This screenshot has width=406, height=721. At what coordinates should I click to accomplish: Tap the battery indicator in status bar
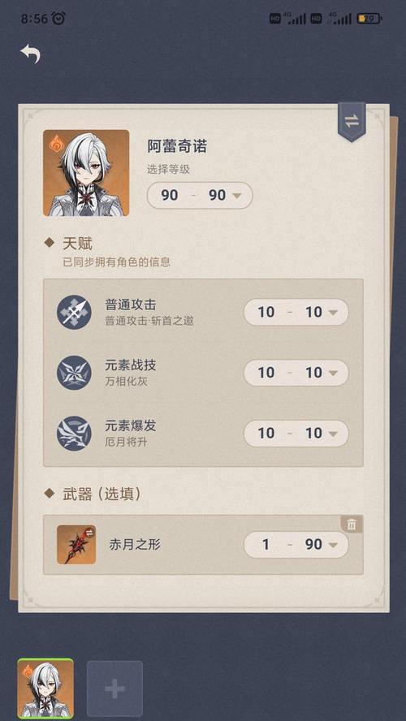(x=369, y=19)
